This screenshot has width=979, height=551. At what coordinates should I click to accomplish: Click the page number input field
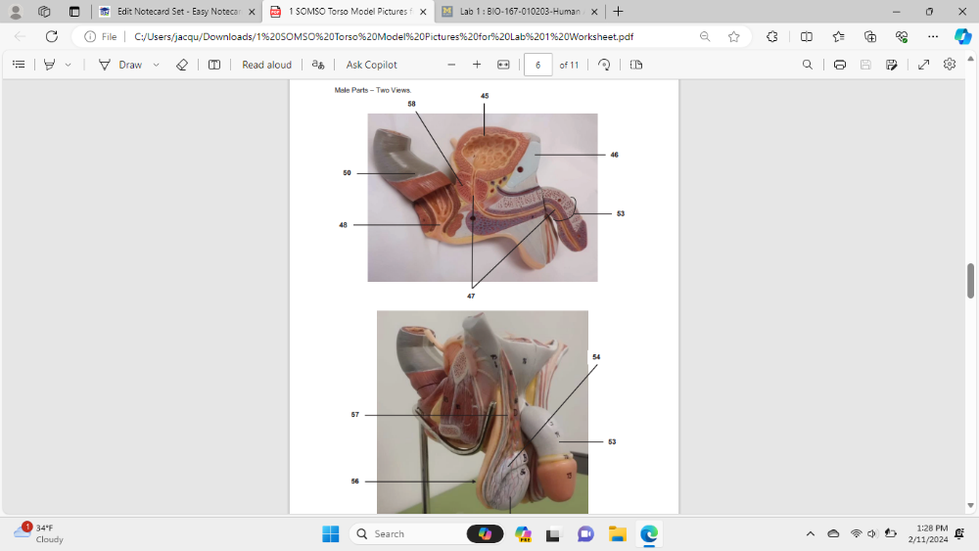(537, 65)
